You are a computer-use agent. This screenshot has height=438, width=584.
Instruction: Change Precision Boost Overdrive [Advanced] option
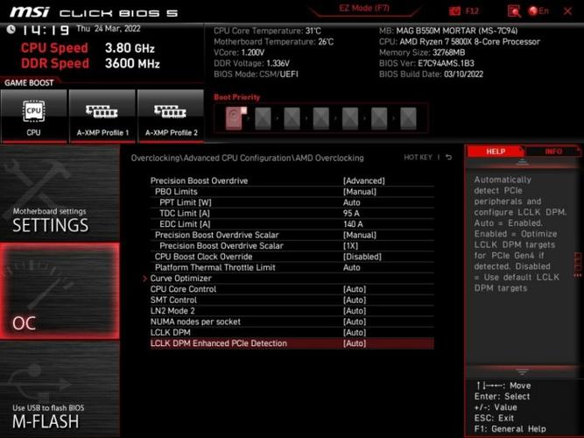pyautogui.click(x=363, y=180)
